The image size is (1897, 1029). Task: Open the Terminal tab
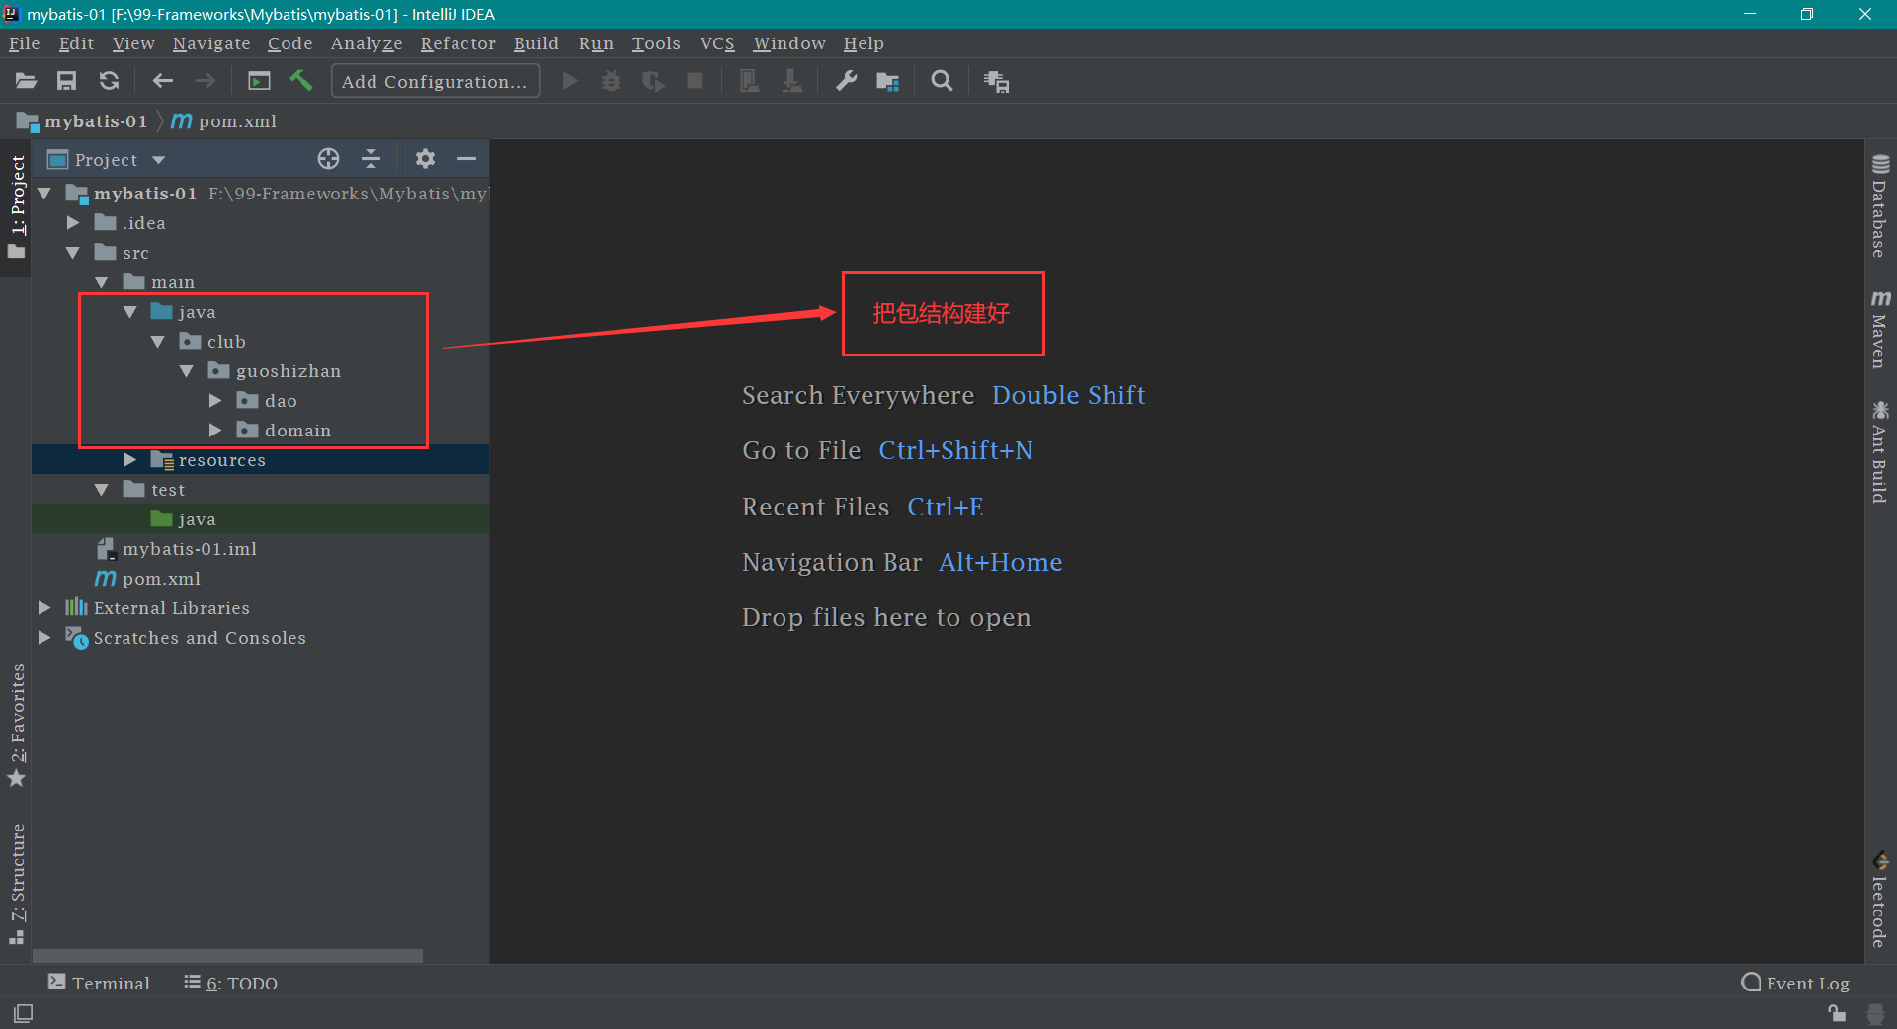pyautogui.click(x=99, y=983)
